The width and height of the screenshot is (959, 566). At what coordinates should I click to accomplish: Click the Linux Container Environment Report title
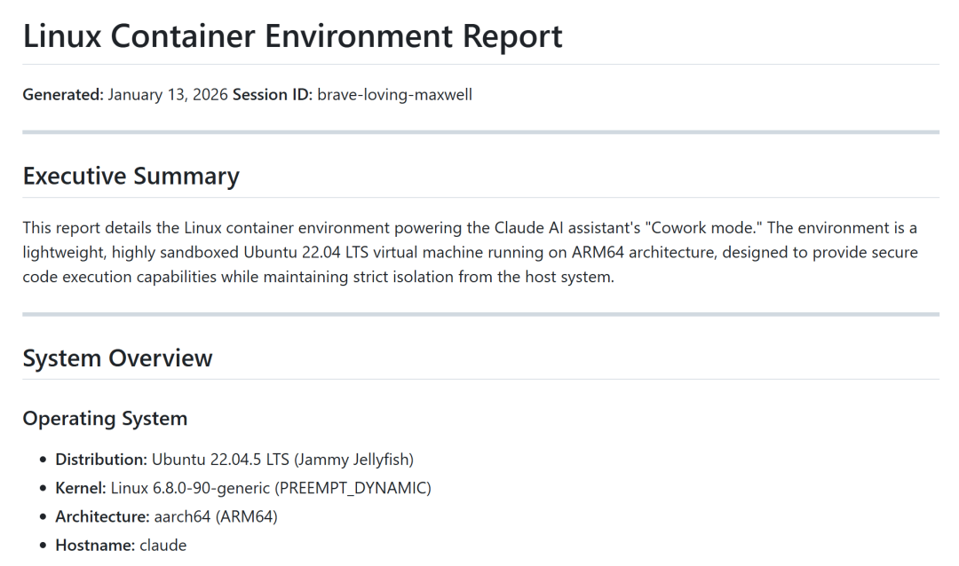pyautogui.click(x=292, y=36)
